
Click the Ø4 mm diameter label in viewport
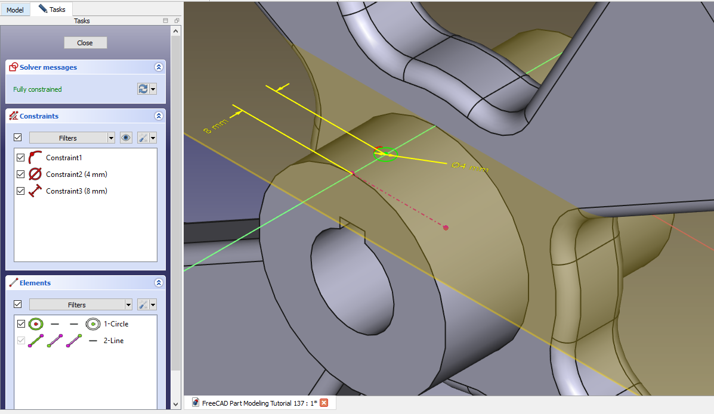click(x=470, y=167)
